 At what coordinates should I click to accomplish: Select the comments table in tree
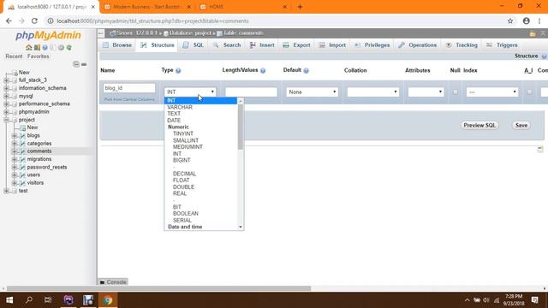coord(39,151)
